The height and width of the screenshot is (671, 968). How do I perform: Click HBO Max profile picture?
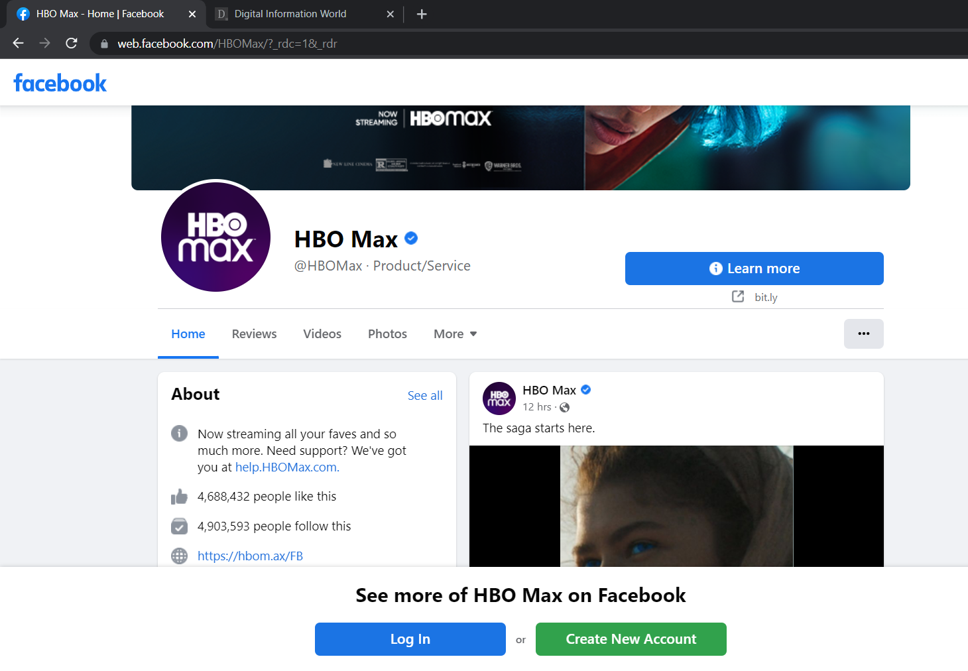pos(215,237)
